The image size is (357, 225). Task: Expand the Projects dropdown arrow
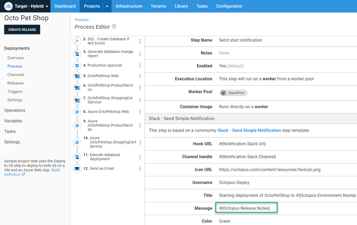pos(106,6)
